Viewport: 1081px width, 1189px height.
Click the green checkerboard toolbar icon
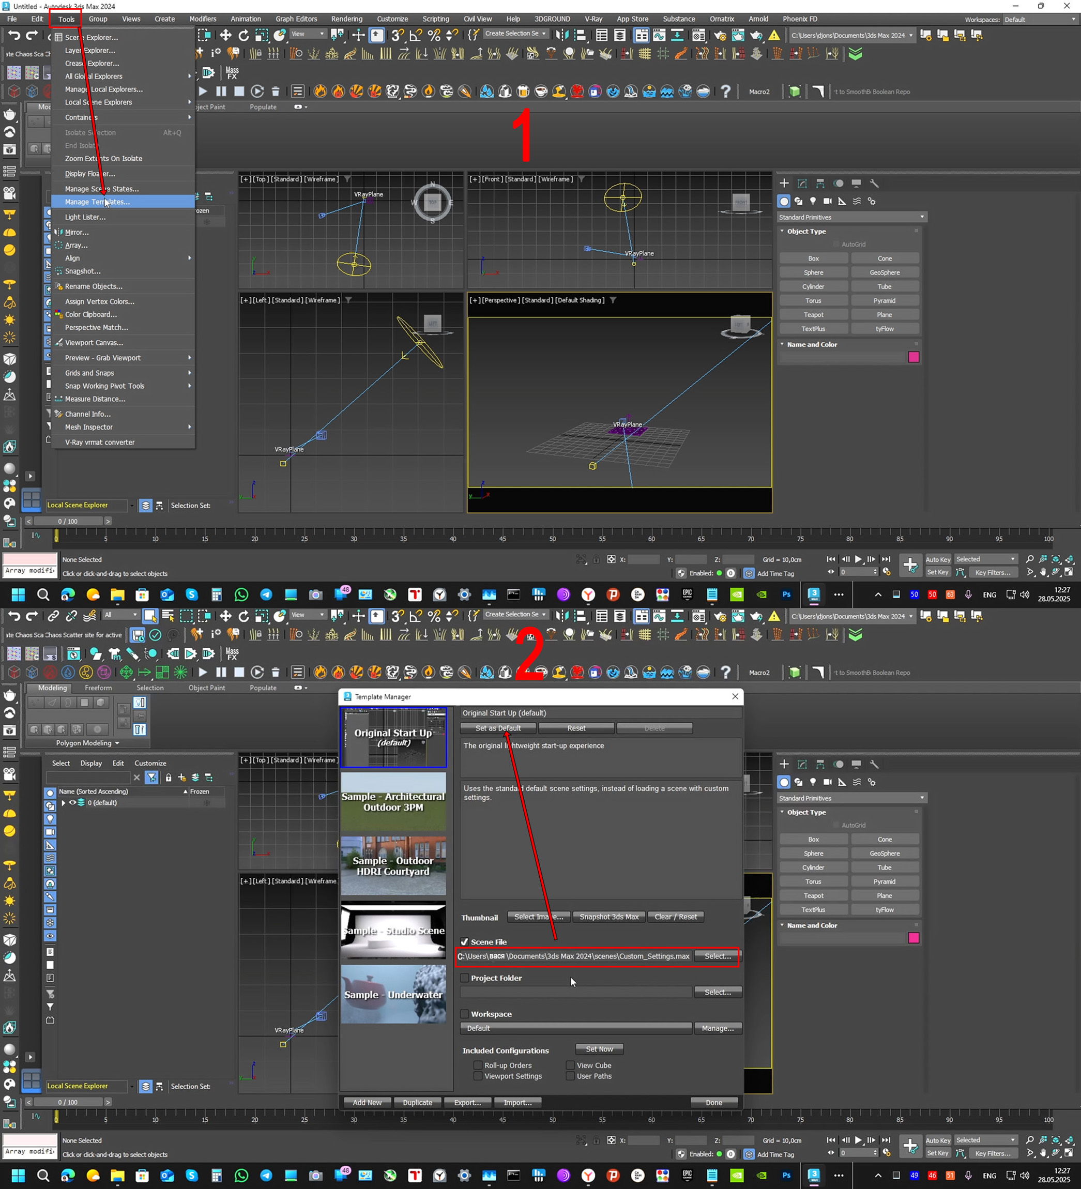(x=163, y=672)
